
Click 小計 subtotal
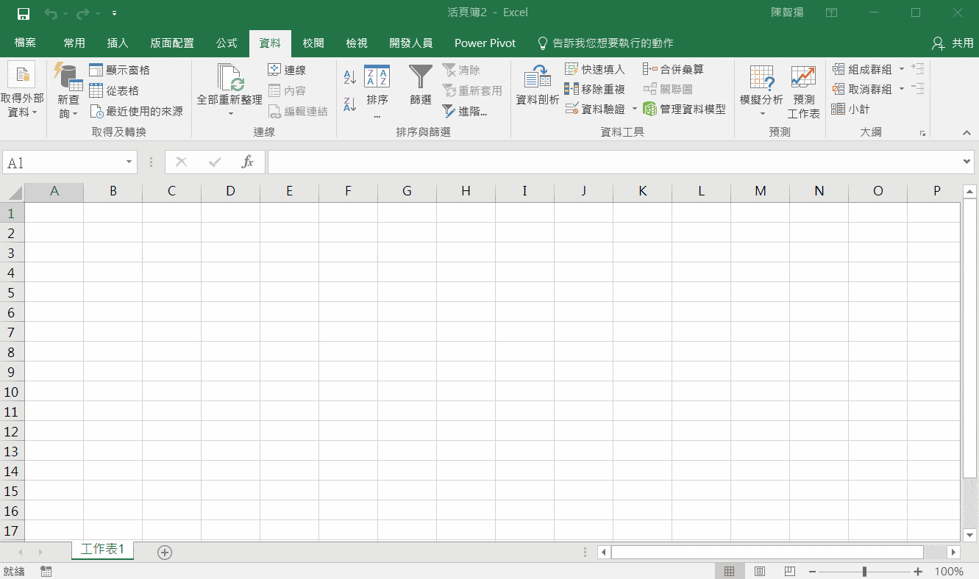tap(850, 109)
